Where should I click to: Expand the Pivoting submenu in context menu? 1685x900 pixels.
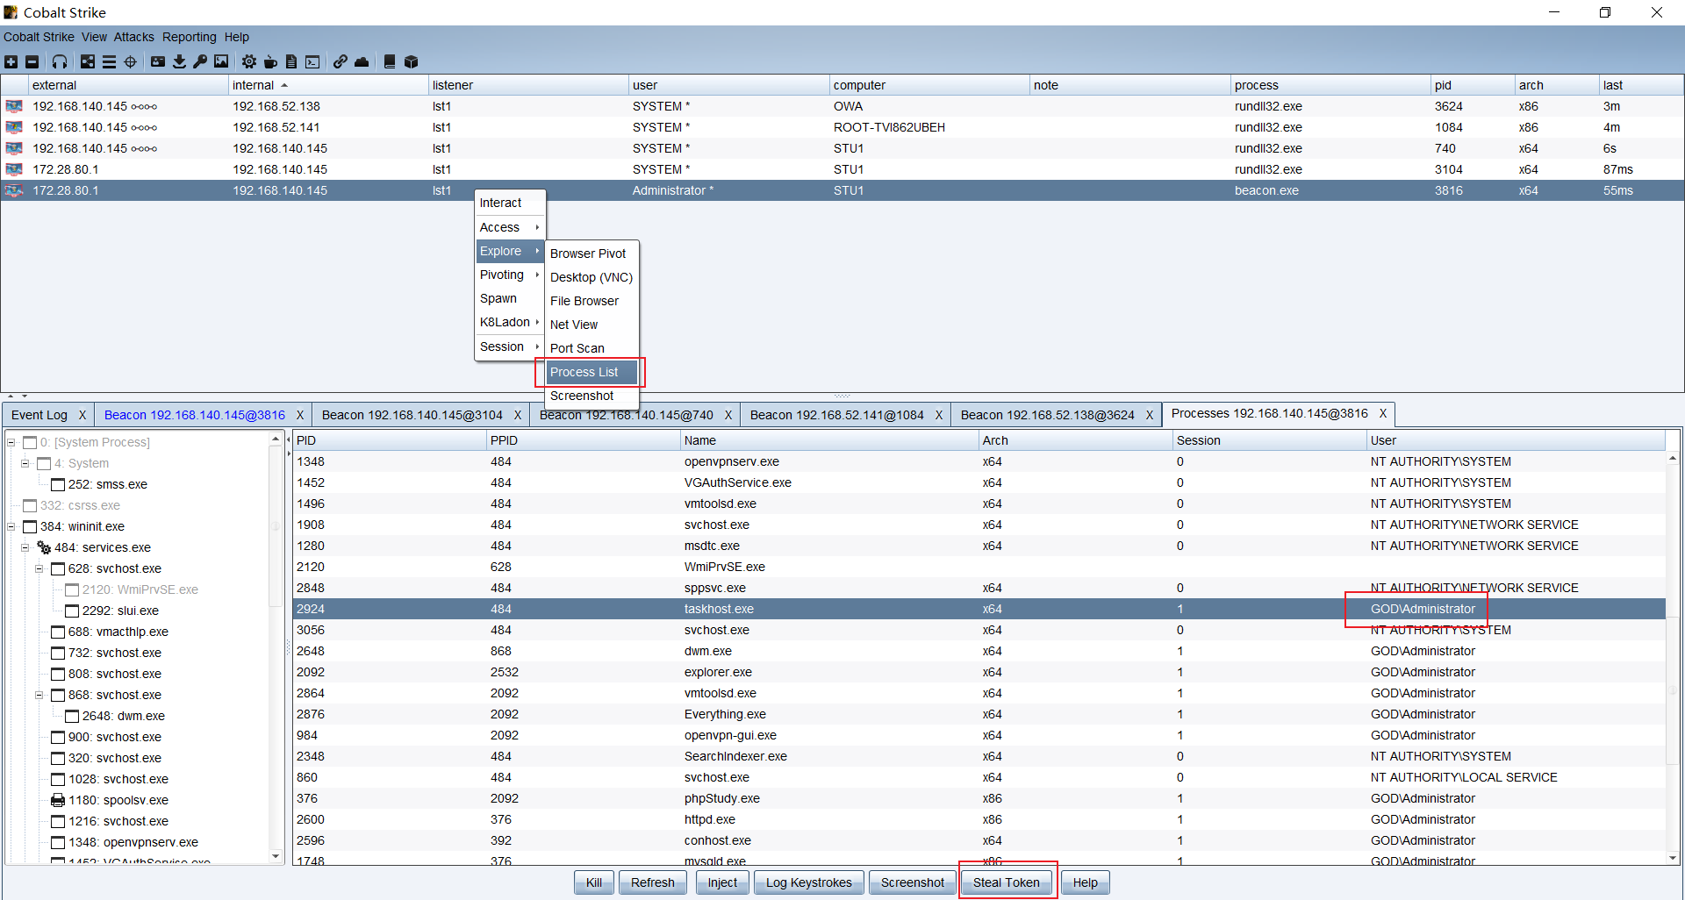click(x=510, y=275)
